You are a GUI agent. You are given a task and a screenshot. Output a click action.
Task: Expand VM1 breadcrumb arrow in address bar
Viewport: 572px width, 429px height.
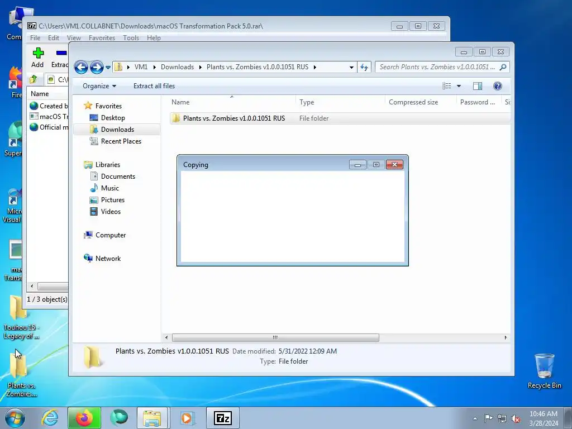155,67
